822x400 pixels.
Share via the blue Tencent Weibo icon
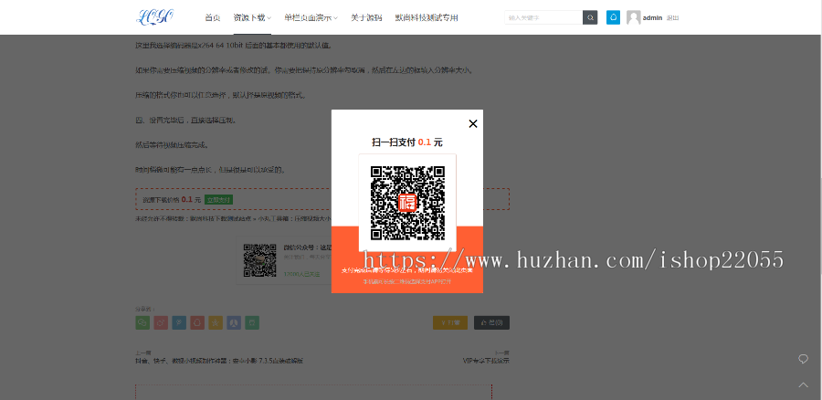tap(179, 323)
